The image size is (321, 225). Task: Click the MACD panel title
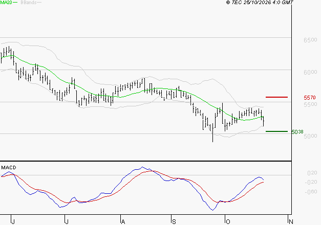pyautogui.click(x=9, y=168)
